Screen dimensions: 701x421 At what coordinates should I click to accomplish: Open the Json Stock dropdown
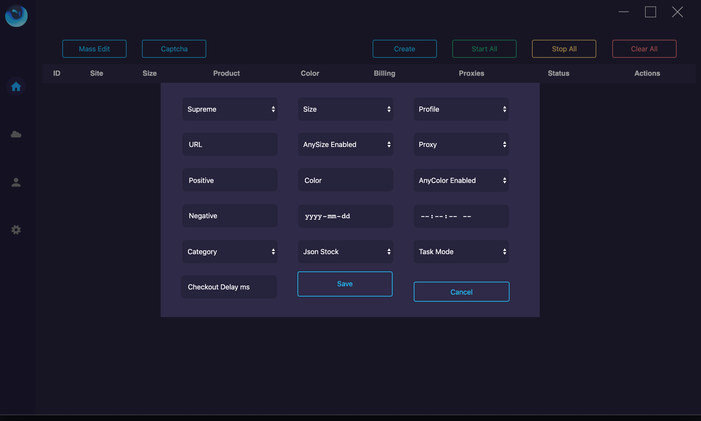pos(345,252)
